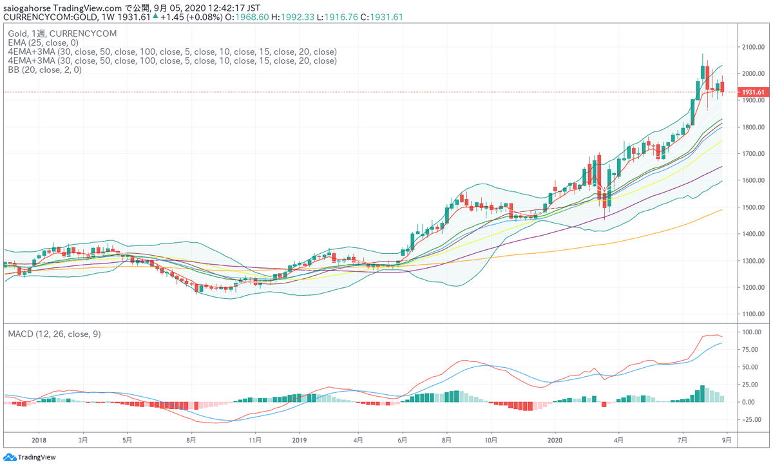Click the close value 'C:1931.61' in header
This screenshot has width=773, height=467.
383,17
